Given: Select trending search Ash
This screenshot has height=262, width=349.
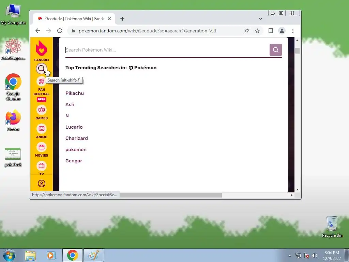Looking at the screenshot, I should (x=70, y=104).
